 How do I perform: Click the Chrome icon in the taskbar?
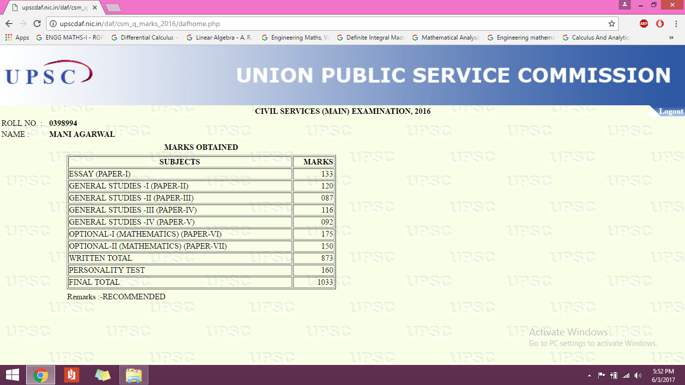pyautogui.click(x=41, y=375)
